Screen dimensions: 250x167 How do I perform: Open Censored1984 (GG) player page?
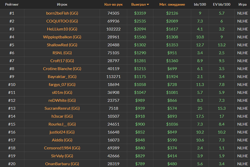62,148
